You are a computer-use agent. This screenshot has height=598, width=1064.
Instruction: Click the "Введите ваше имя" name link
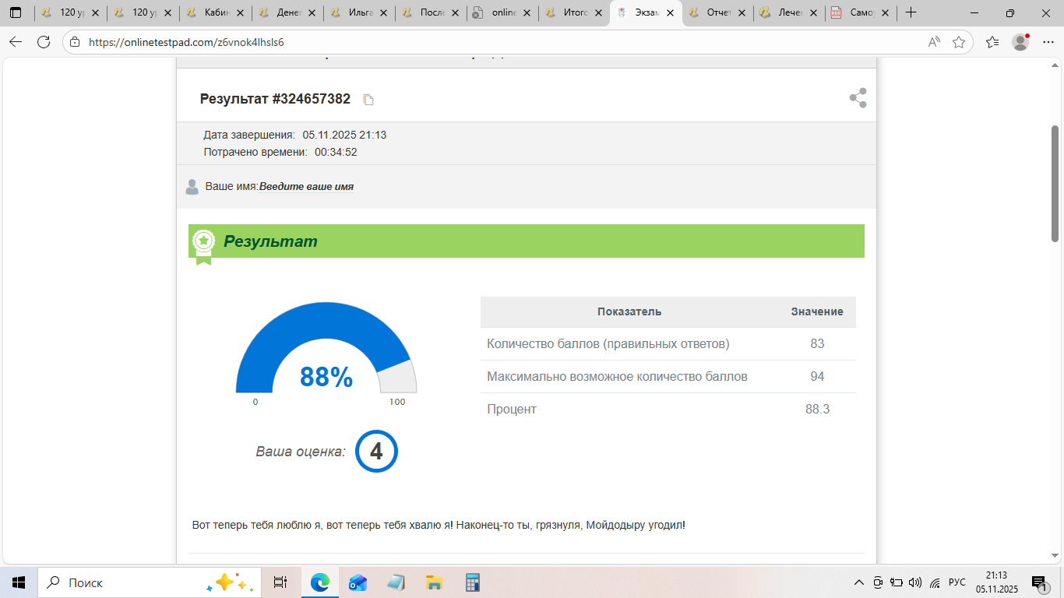306,187
